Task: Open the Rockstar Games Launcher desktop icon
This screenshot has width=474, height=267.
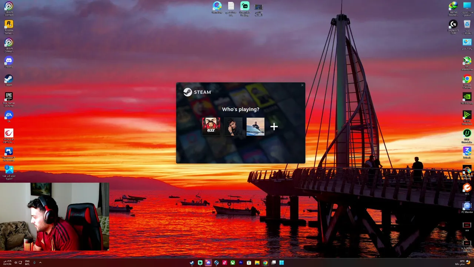Action: click(9, 27)
